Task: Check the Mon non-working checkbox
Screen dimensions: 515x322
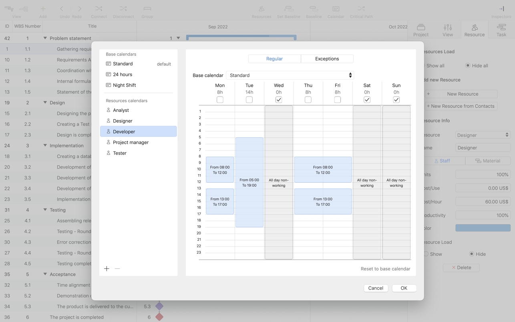Action: (x=220, y=100)
